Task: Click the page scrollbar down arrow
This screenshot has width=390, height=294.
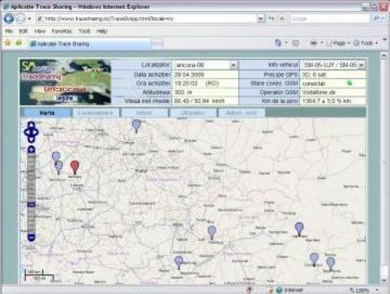Action: [x=384, y=280]
